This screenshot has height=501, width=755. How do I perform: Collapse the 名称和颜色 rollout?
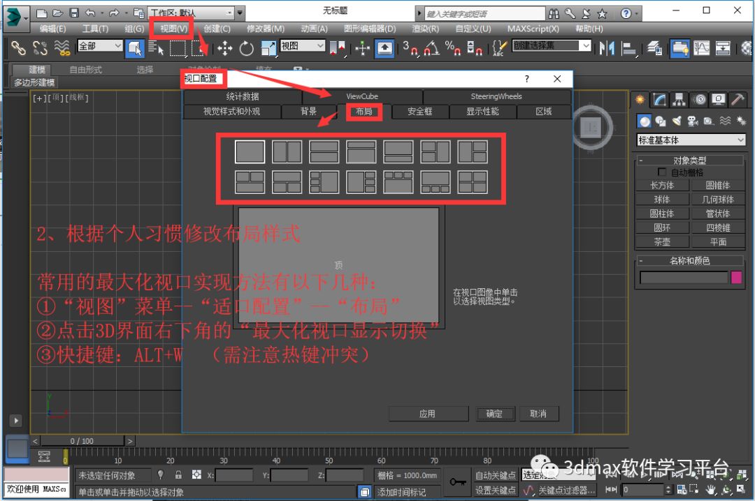(690, 260)
